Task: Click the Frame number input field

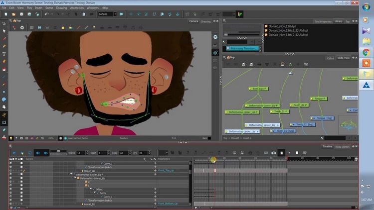Action: pos(81,153)
